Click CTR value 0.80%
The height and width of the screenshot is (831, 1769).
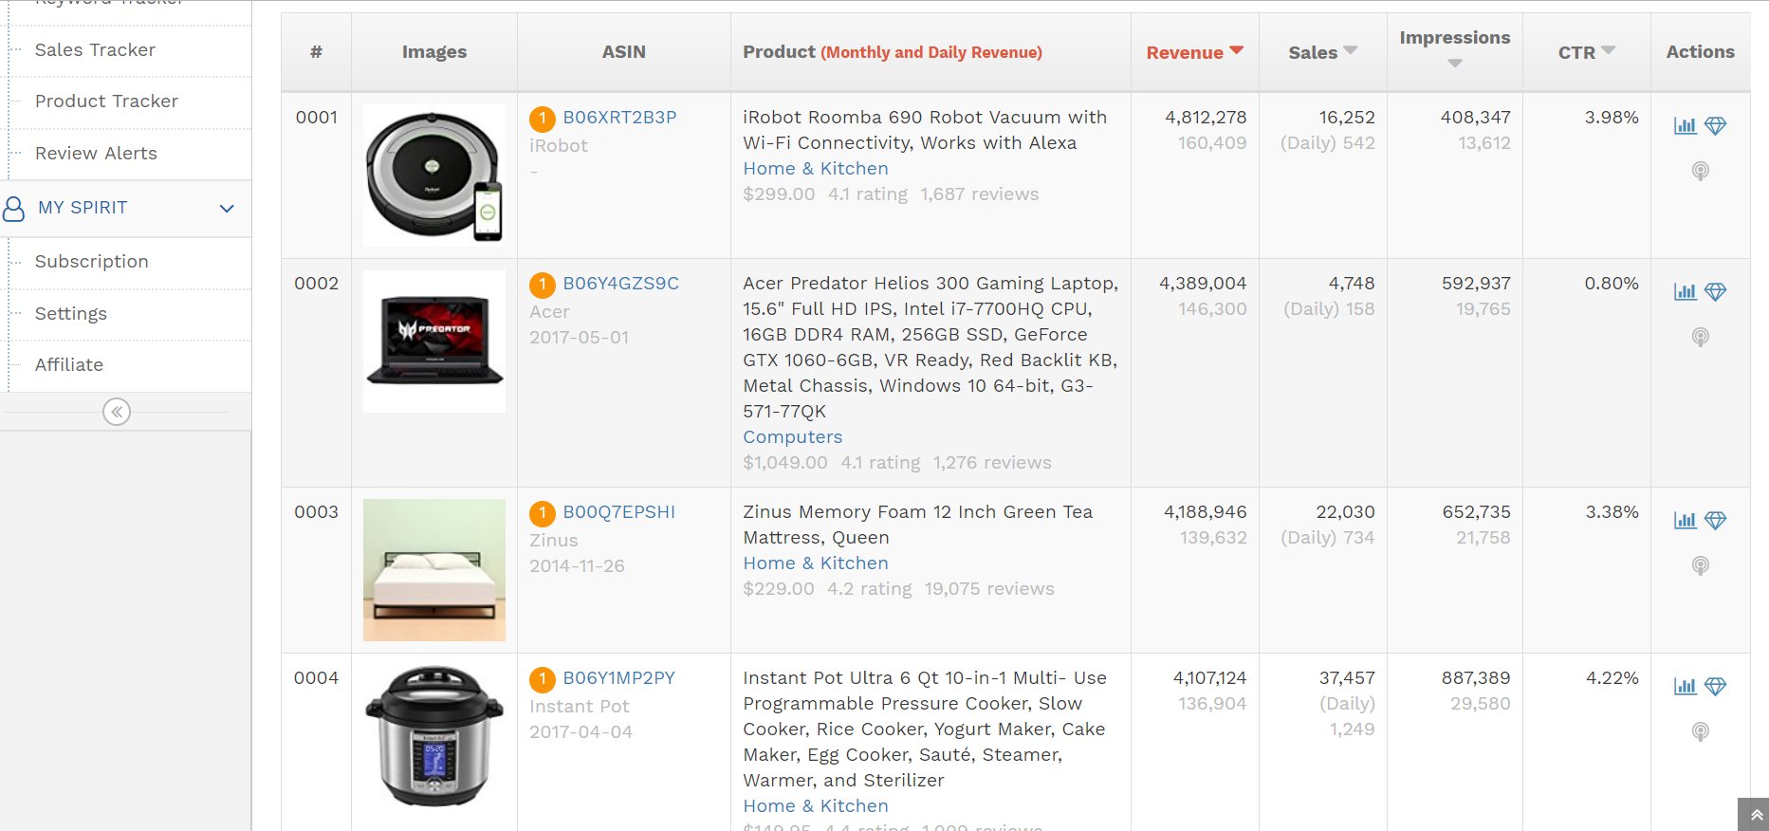tap(1612, 284)
